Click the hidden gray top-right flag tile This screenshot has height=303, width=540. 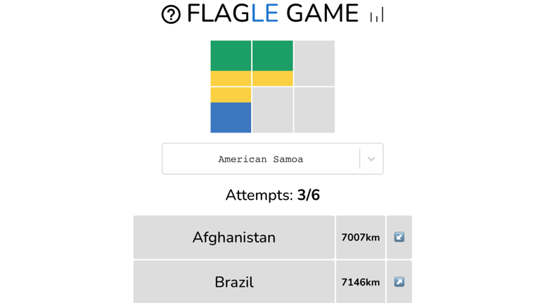pos(314,63)
